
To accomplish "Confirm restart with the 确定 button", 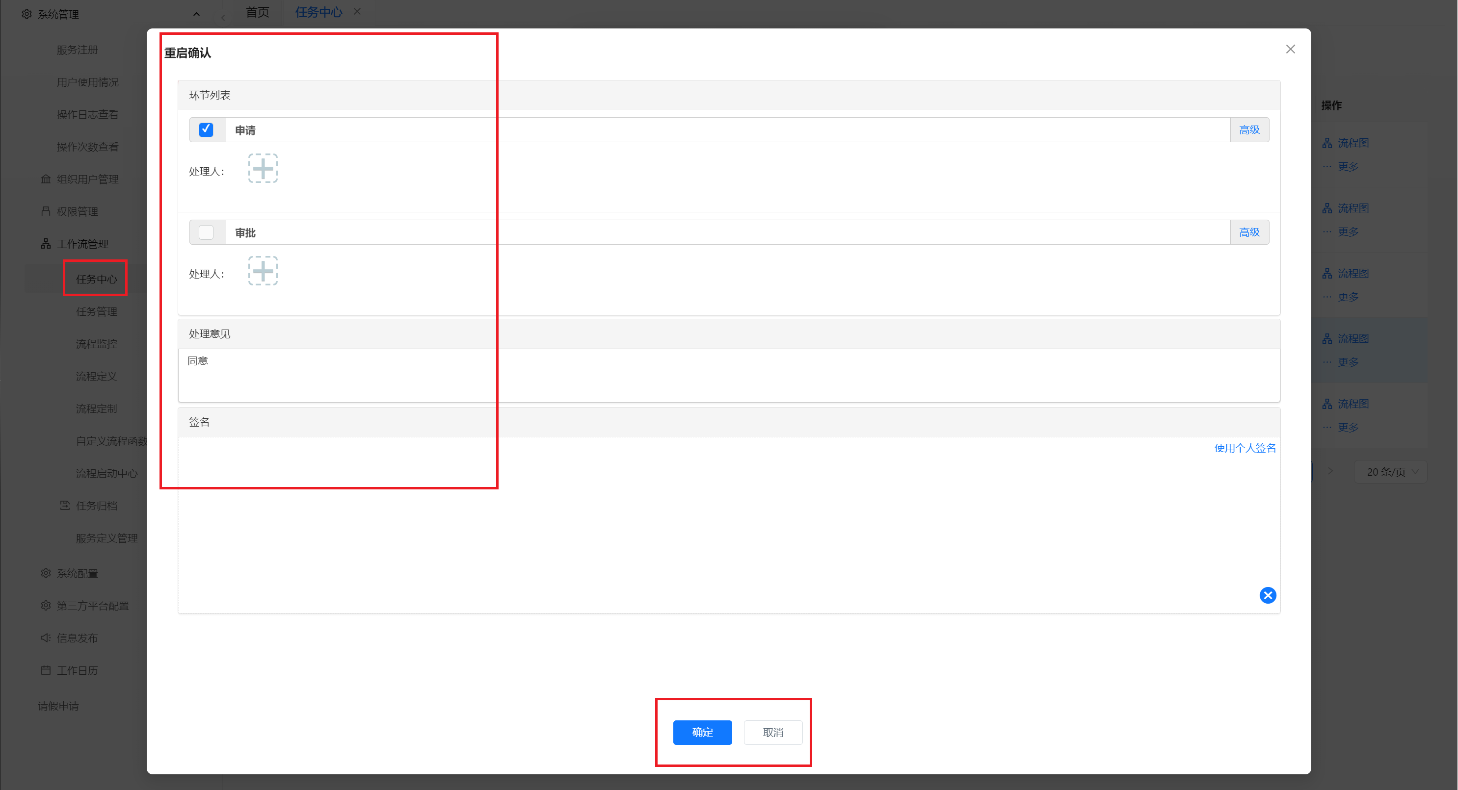I will pyautogui.click(x=702, y=732).
